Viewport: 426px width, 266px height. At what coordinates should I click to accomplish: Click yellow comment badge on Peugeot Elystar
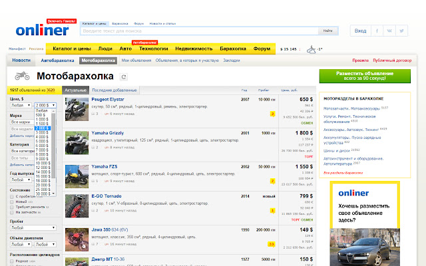272,114
